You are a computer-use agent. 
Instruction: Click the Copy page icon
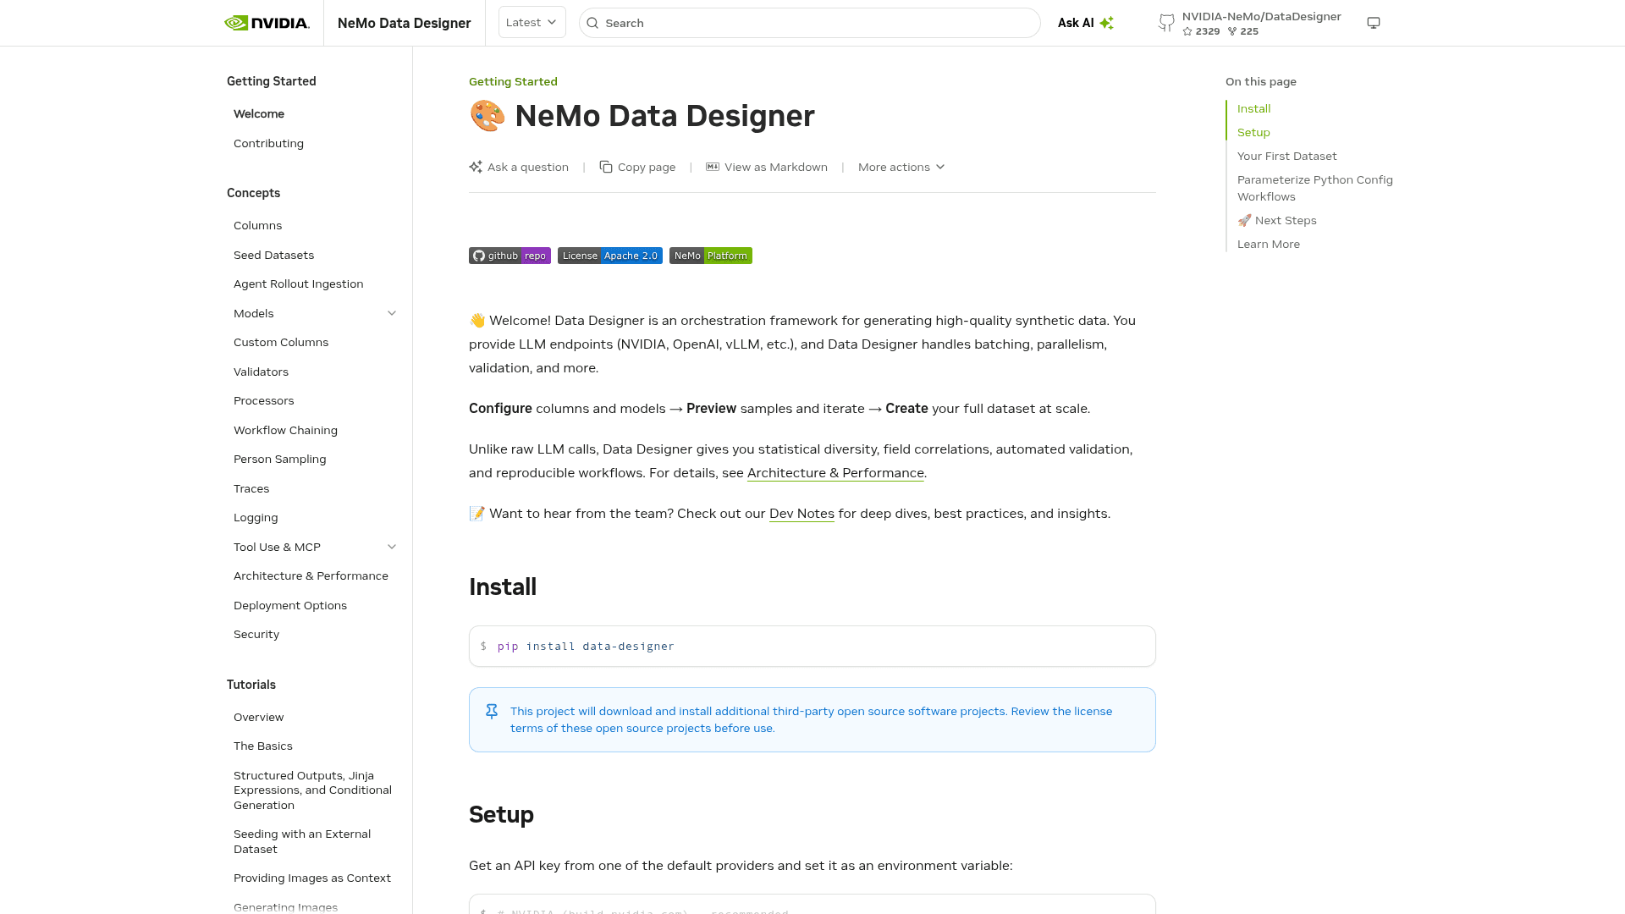coord(606,167)
